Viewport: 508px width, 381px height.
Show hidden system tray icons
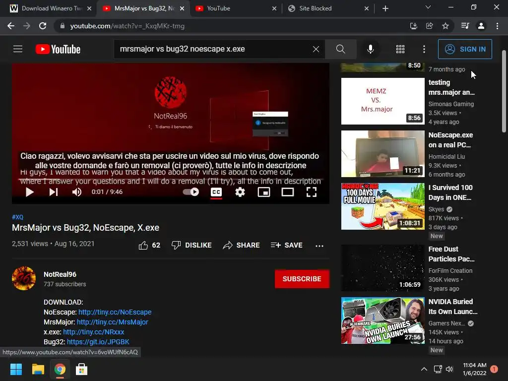[424, 369]
